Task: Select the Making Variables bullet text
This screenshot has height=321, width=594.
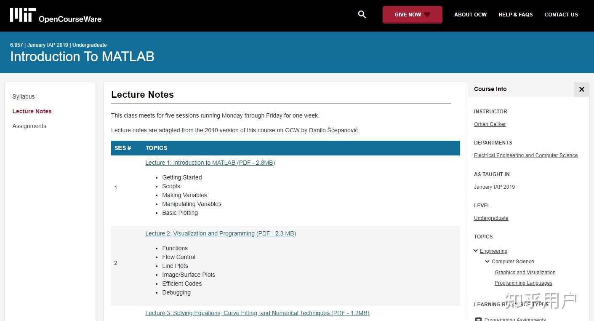Action: tap(184, 195)
